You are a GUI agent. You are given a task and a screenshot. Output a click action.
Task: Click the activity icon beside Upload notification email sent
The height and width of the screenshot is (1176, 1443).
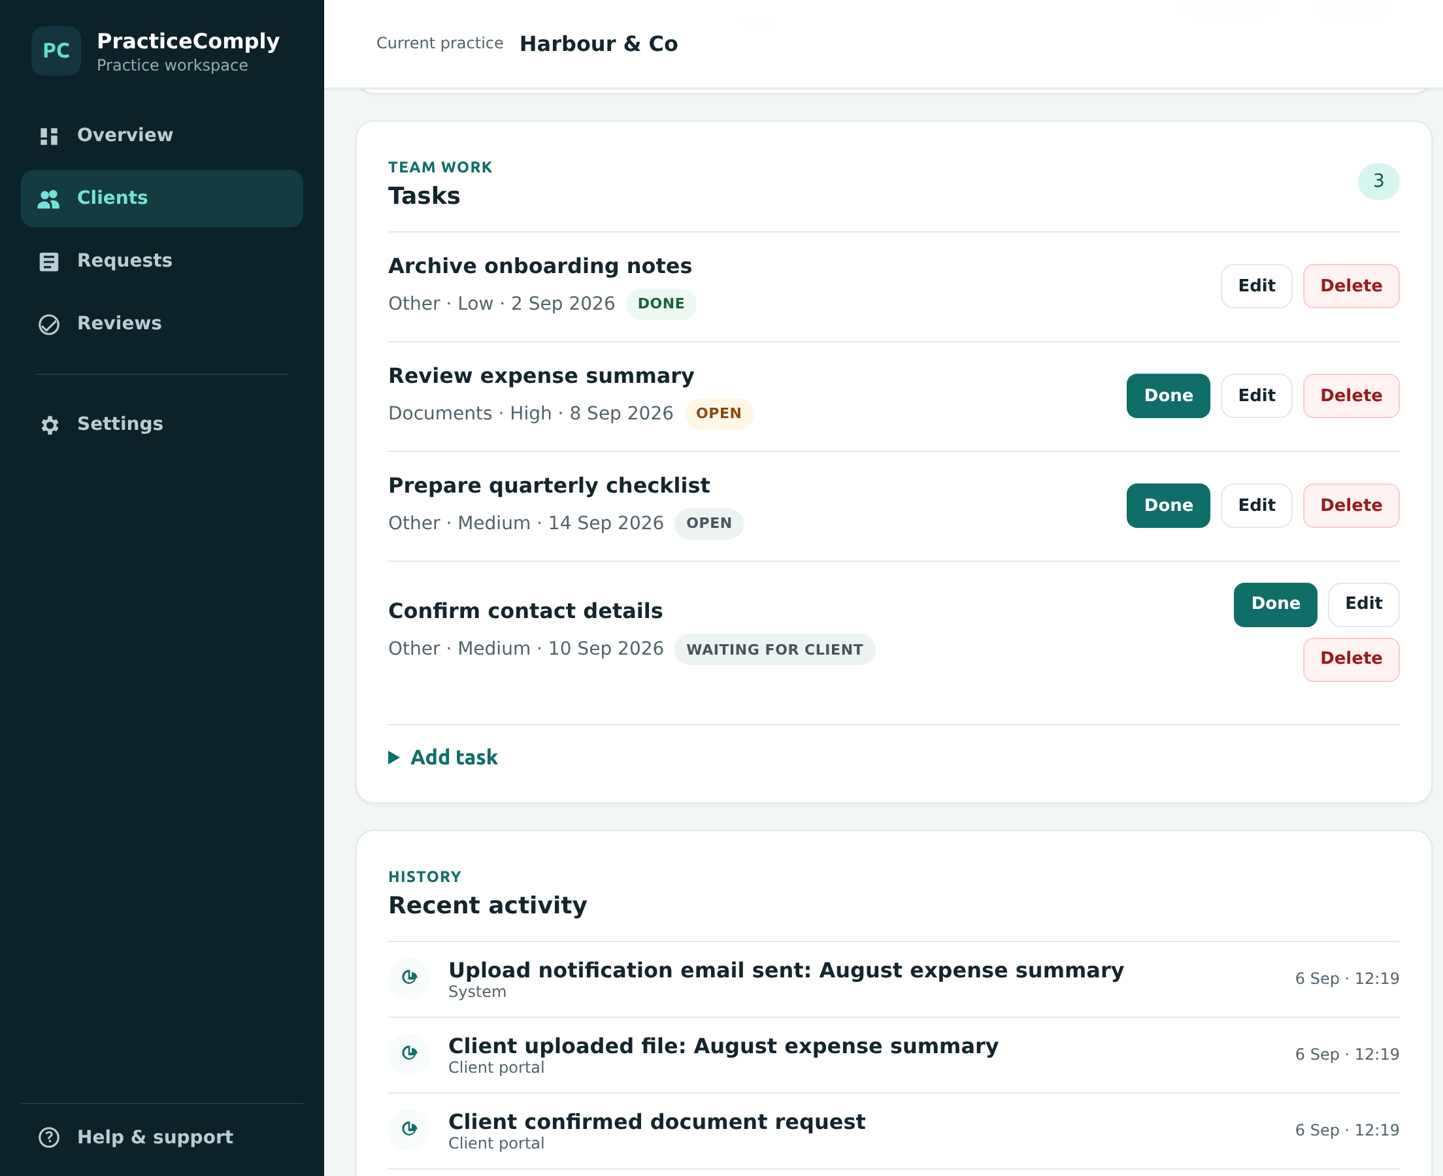click(409, 977)
